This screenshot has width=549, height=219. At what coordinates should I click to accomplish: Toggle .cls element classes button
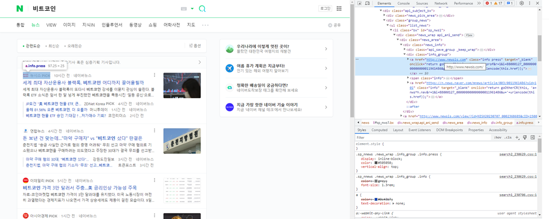pyautogui.click(x=508, y=137)
